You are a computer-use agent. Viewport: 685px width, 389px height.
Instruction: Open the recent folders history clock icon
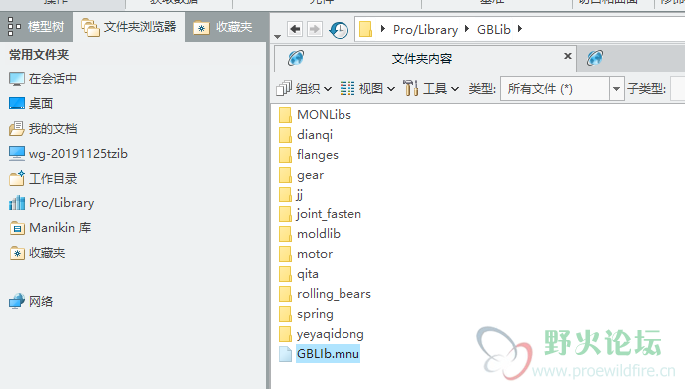339,30
